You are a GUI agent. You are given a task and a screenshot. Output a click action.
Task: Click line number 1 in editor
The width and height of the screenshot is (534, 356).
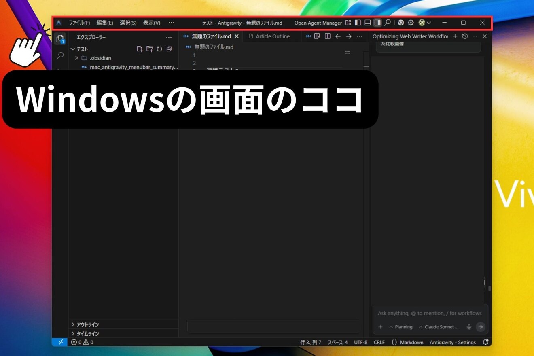tap(194, 55)
